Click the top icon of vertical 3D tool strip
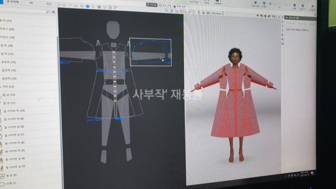336x189 pixels. pos(283,17)
